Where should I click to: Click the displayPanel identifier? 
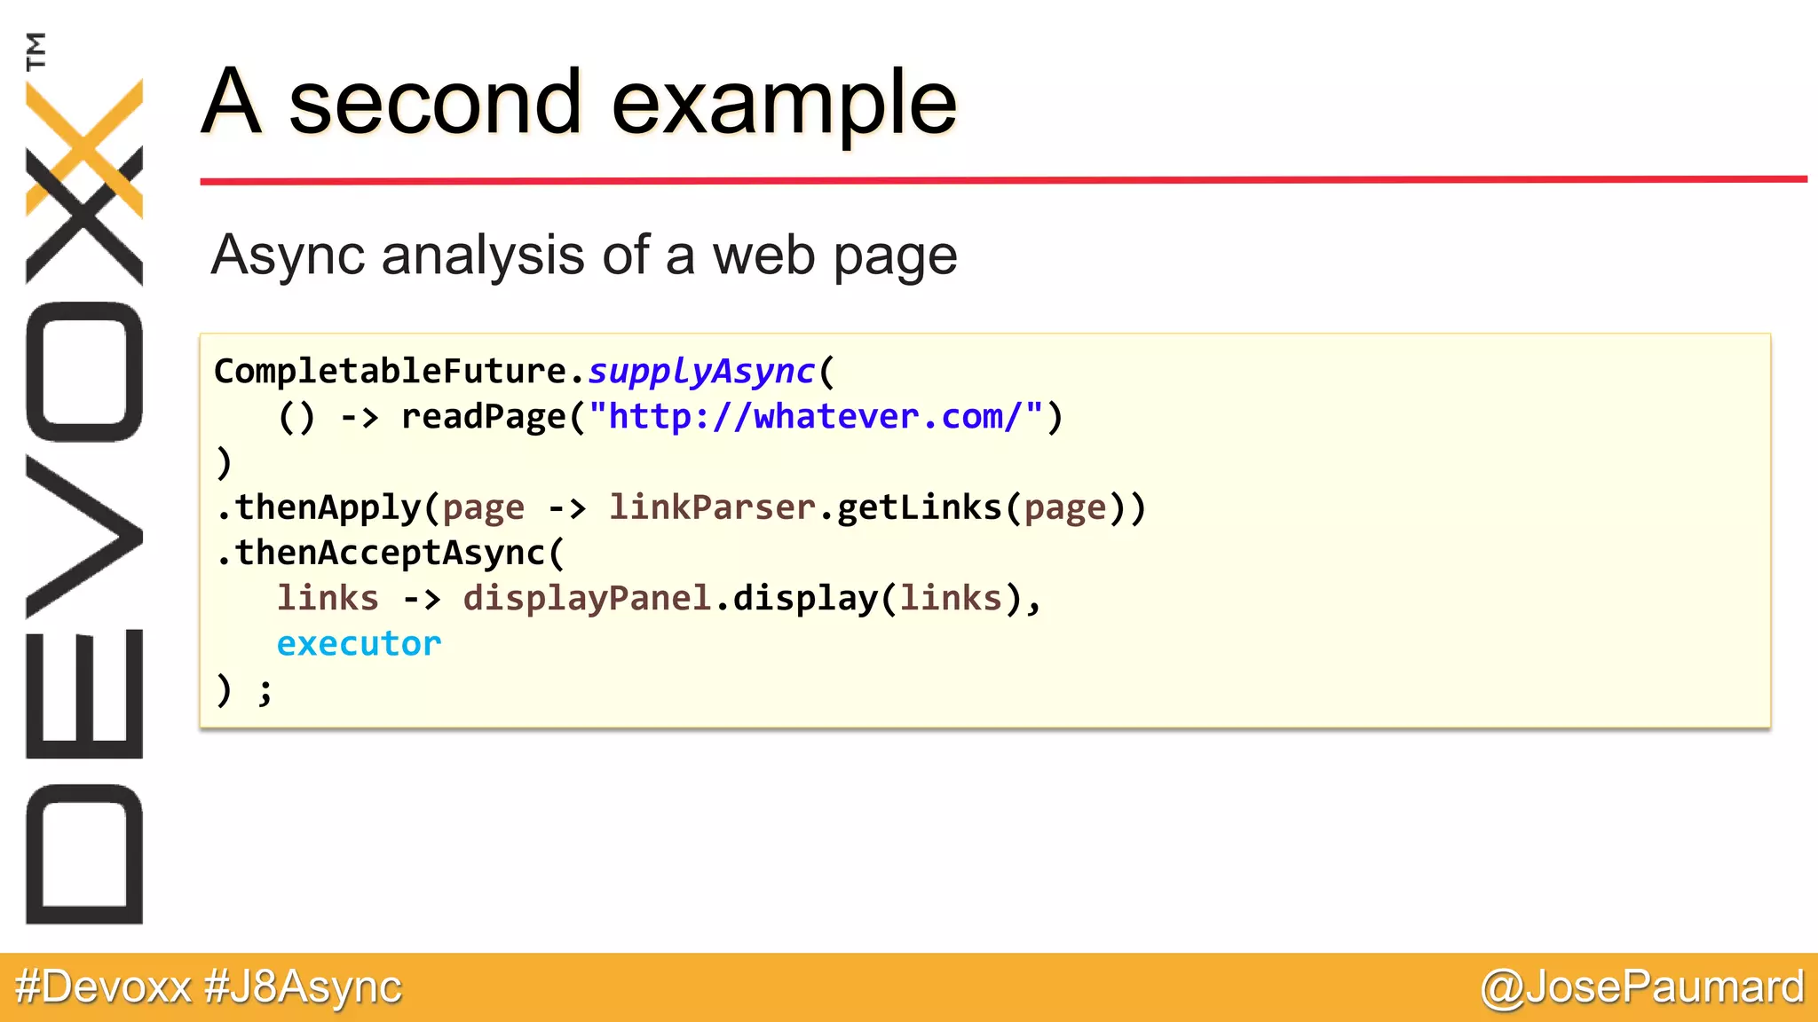click(587, 598)
